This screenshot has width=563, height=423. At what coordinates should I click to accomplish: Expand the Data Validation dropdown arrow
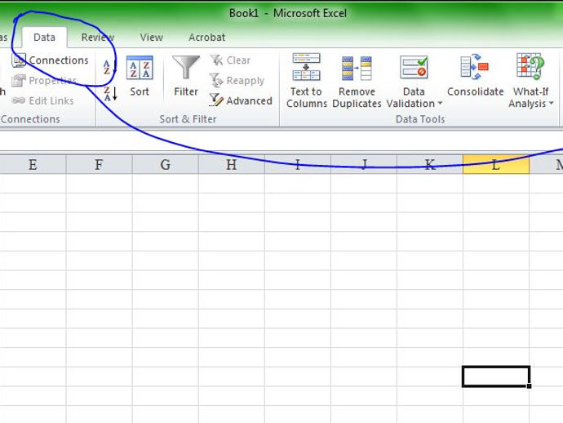coord(441,104)
